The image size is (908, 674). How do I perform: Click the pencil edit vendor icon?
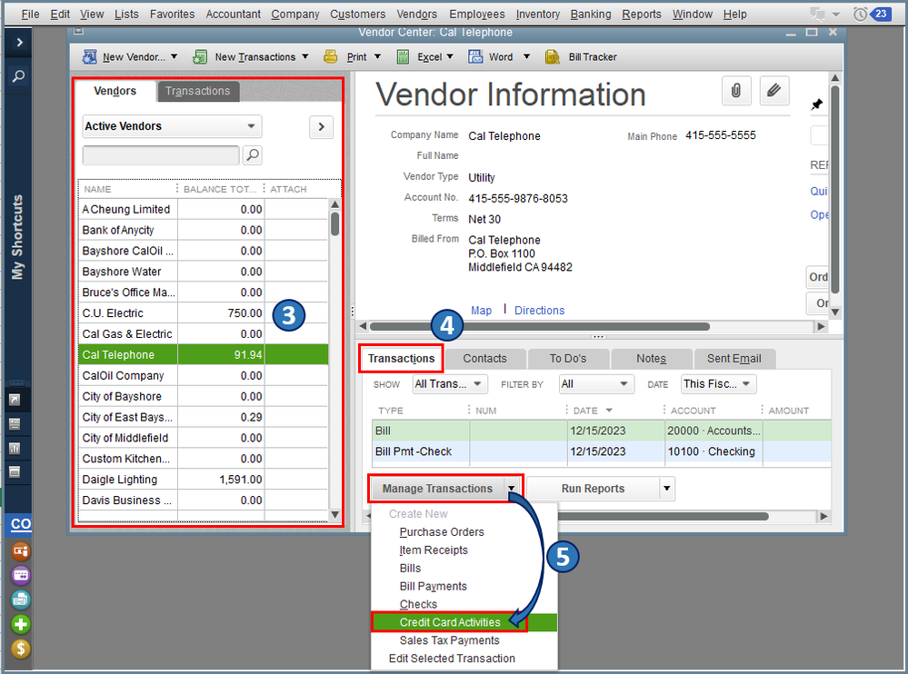[773, 91]
